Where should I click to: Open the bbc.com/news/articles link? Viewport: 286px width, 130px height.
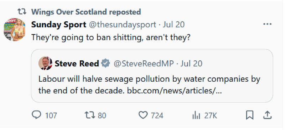[175, 91]
